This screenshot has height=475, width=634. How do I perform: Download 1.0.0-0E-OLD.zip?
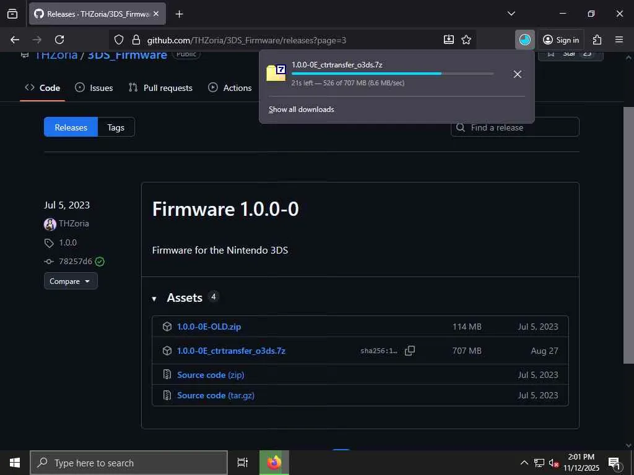209,327
